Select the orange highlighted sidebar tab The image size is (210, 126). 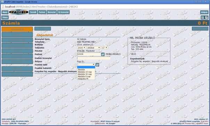point(17,29)
